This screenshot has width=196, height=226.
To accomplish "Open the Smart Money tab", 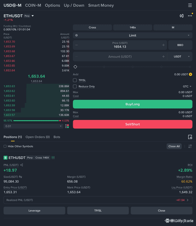I will click(101, 5).
